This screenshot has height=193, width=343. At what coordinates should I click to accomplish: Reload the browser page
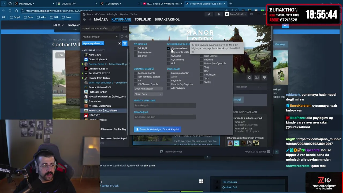[10, 11]
